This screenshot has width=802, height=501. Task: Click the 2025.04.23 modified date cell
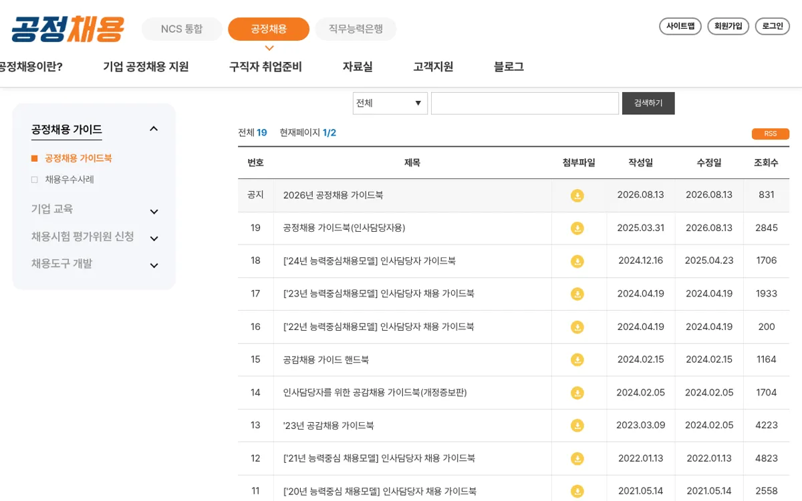709,261
